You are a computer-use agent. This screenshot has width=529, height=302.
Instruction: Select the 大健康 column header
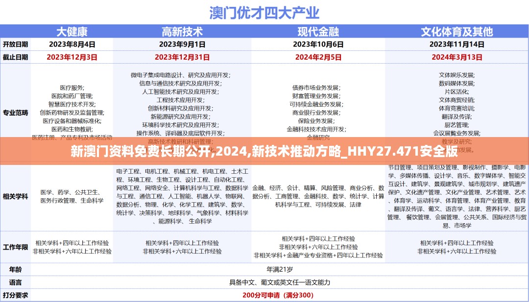pos(72,32)
